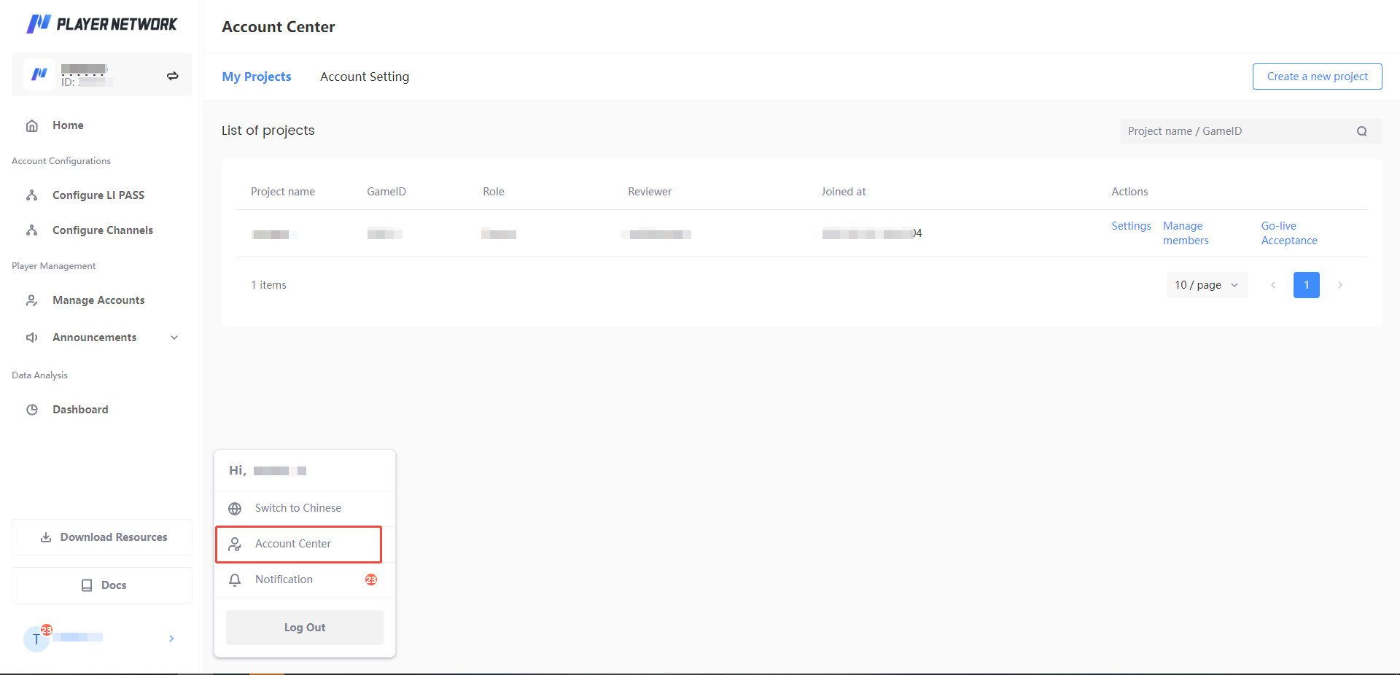Viewport: 1400px width, 675px height.
Task: Open the Manage members link
Action: tap(1186, 233)
